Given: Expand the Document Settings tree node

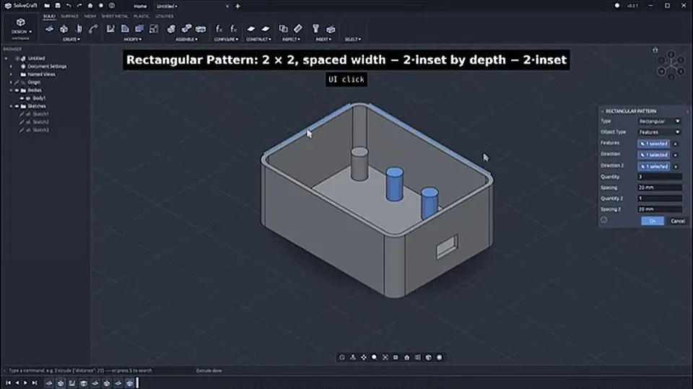Looking at the screenshot, I should [12, 66].
